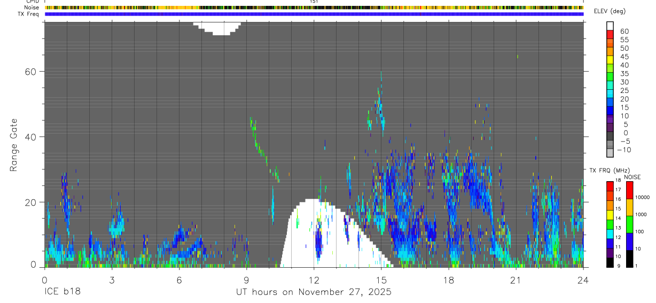This screenshot has height=303, width=656.
Task: Click the '17' label on the TX FRQ scale
Action: (x=619, y=190)
